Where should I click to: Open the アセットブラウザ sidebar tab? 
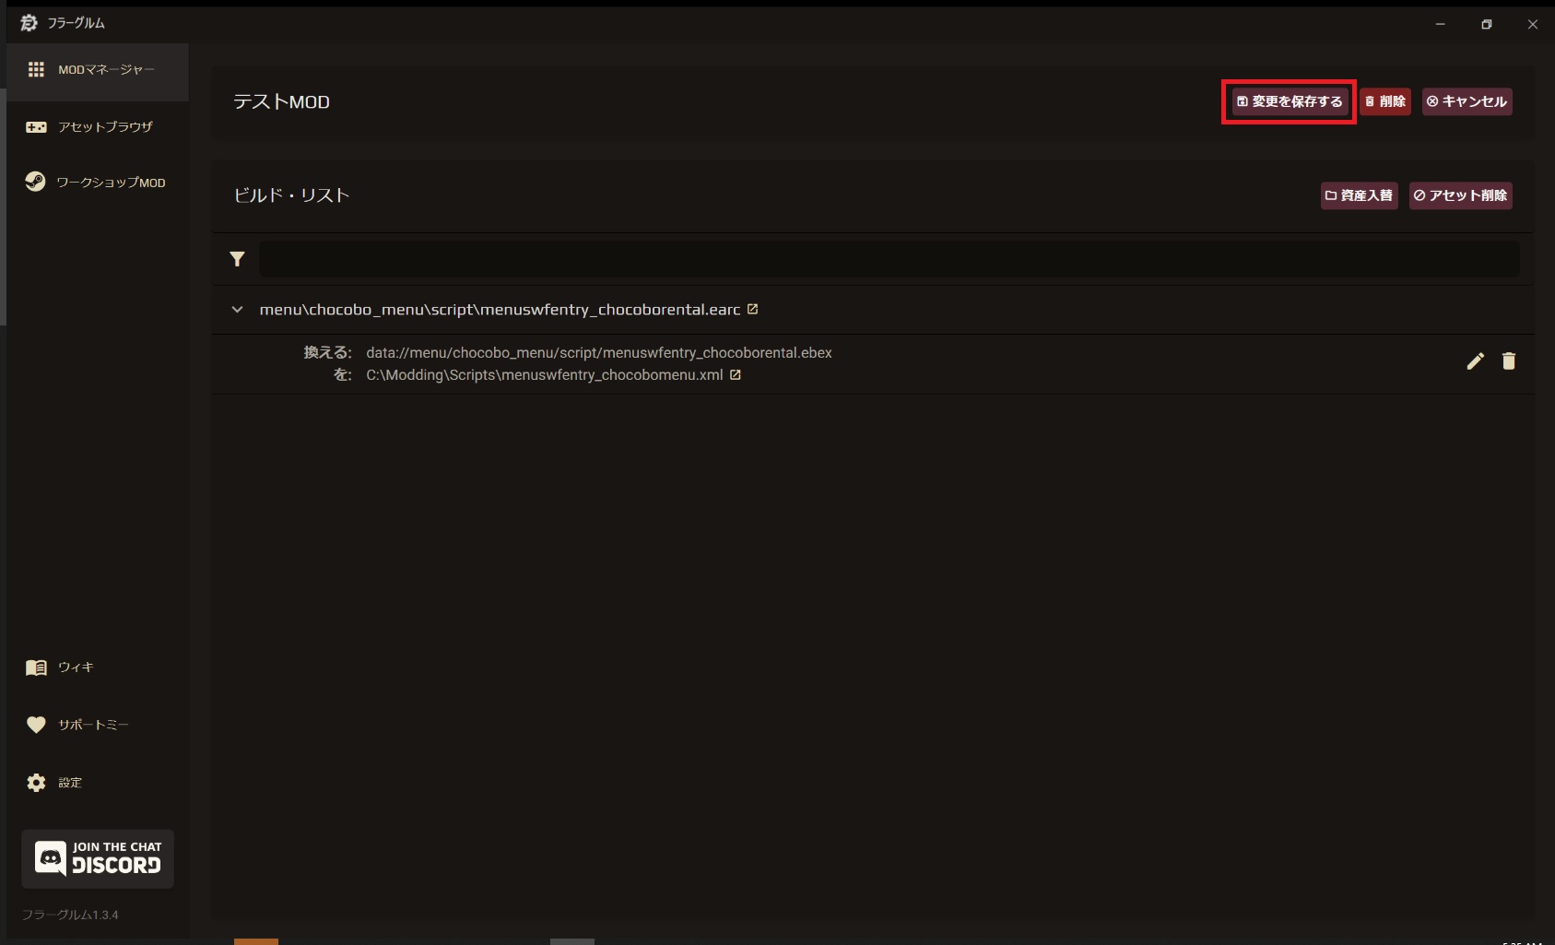click(x=98, y=127)
